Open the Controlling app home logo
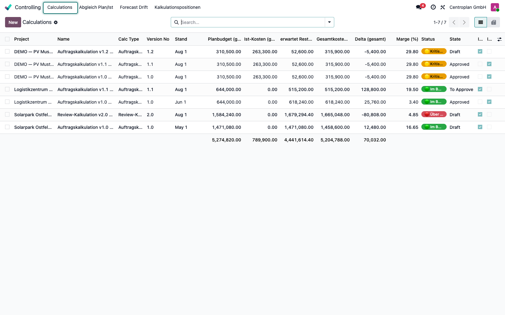The image size is (505, 315). [x=8, y=7]
